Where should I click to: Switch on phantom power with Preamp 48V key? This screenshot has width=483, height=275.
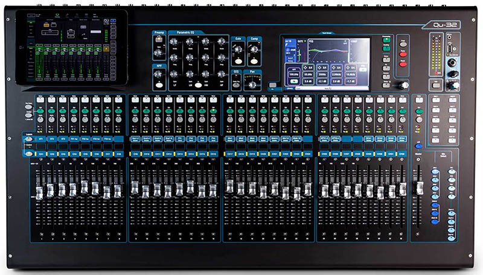point(159,39)
